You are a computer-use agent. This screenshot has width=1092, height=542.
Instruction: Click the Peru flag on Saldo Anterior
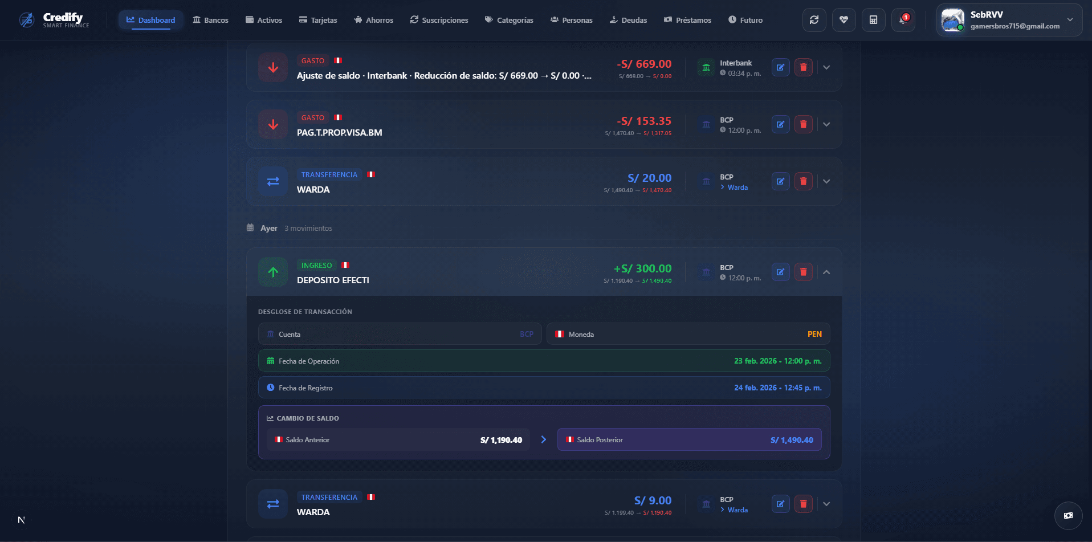[278, 439]
